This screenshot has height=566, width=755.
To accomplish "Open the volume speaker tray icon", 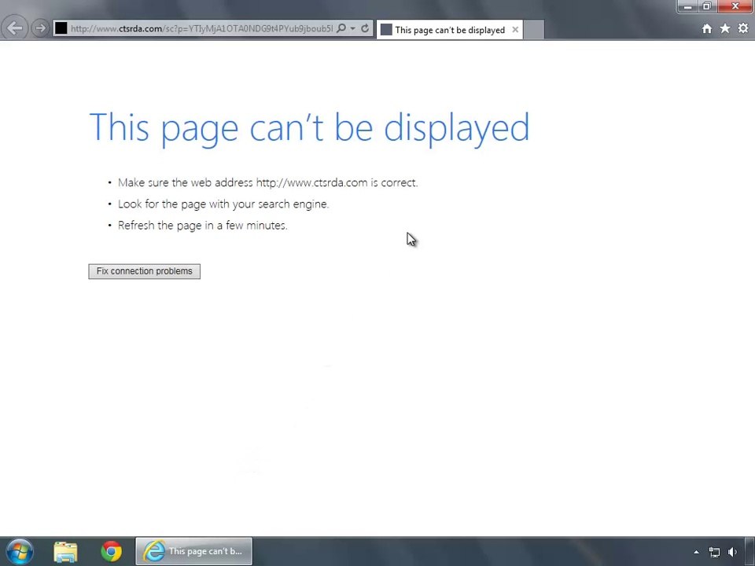I will (x=732, y=552).
